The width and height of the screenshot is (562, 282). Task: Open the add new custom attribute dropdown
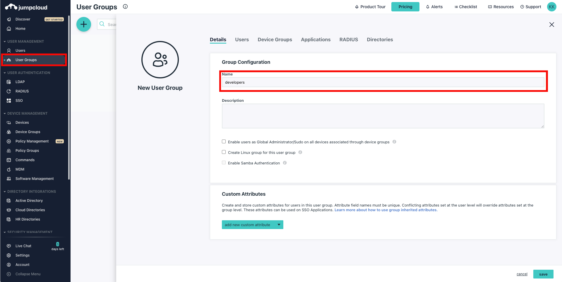tap(253, 225)
